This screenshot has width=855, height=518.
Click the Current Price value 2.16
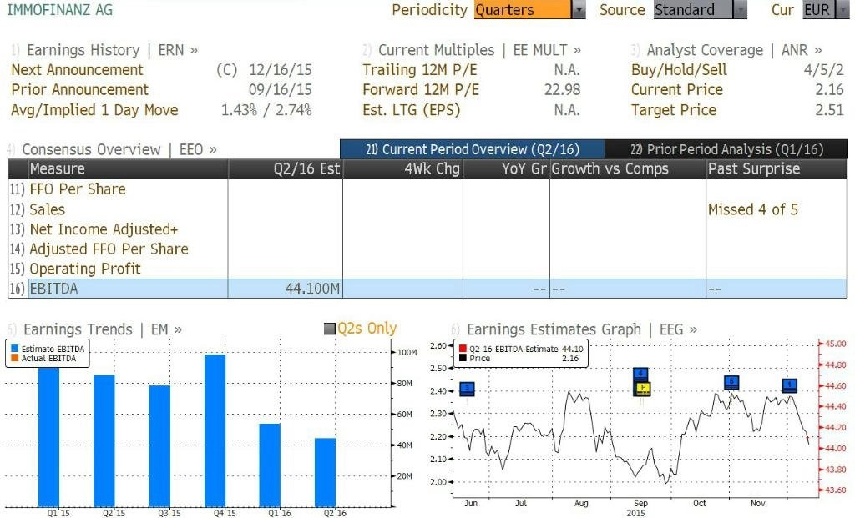coord(829,89)
